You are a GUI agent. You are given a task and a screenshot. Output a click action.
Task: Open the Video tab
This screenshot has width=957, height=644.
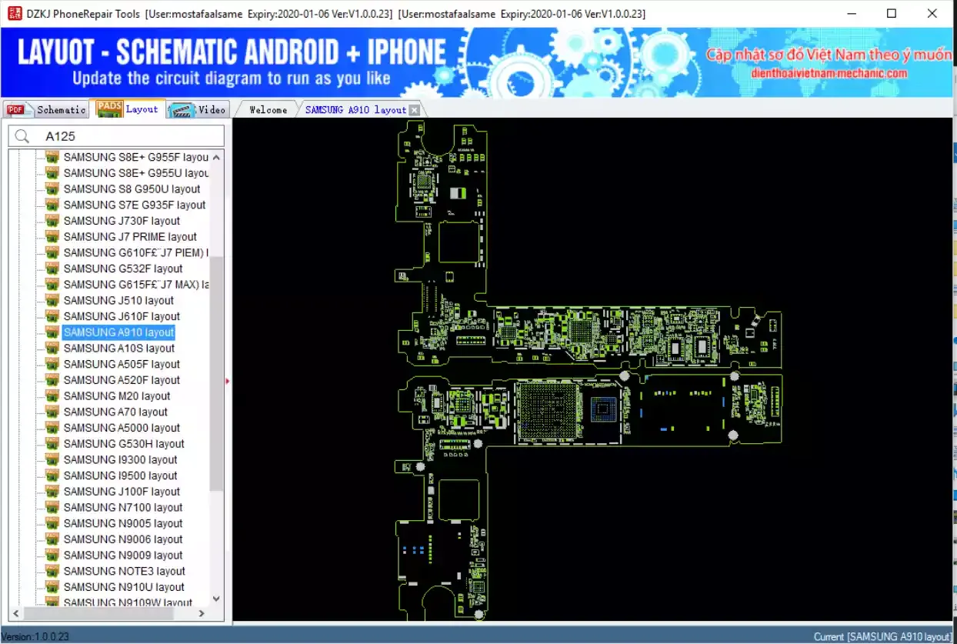[198, 109]
